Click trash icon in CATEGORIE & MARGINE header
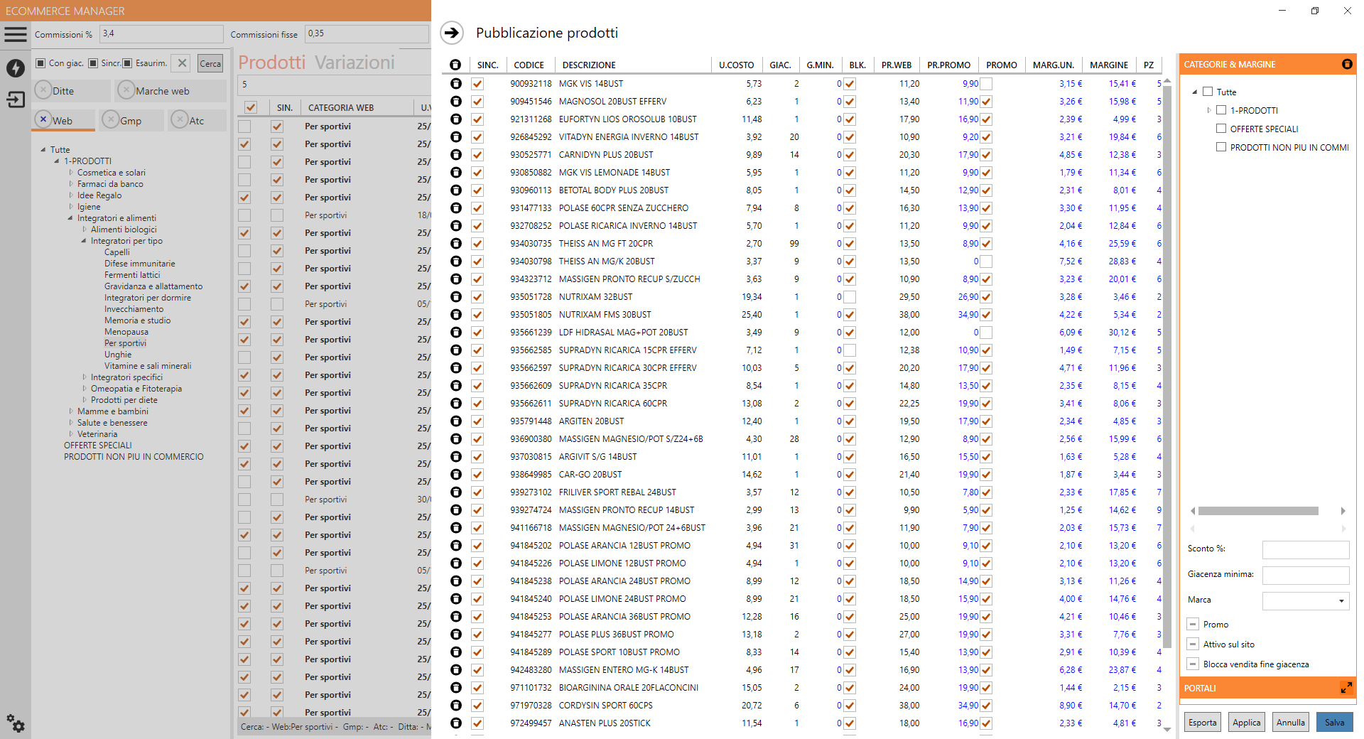 [x=1347, y=64]
